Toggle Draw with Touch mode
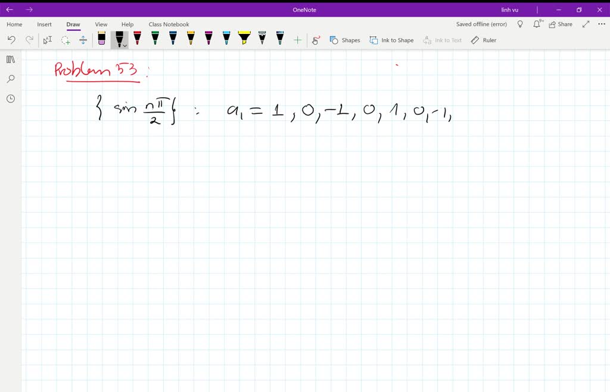610x392 pixels. (x=316, y=40)
